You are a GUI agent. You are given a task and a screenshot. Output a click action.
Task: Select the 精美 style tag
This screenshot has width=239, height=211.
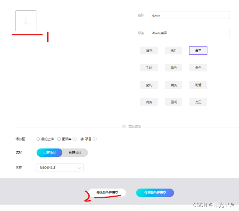coord(174,85)
